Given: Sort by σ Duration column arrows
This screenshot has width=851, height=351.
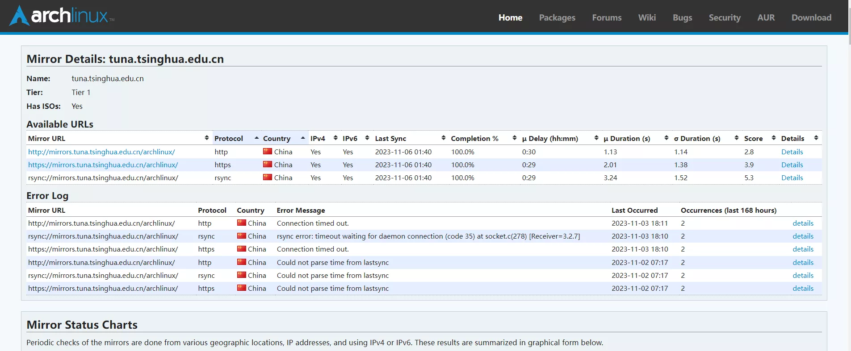Looking at the screenshot, I should coord(737,138).
